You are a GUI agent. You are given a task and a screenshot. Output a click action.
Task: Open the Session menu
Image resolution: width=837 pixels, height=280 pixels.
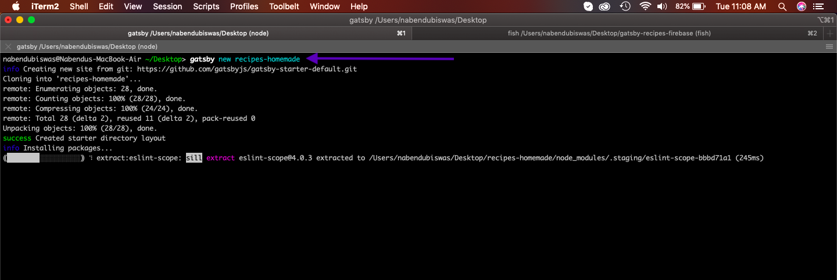tap(167, 6)
